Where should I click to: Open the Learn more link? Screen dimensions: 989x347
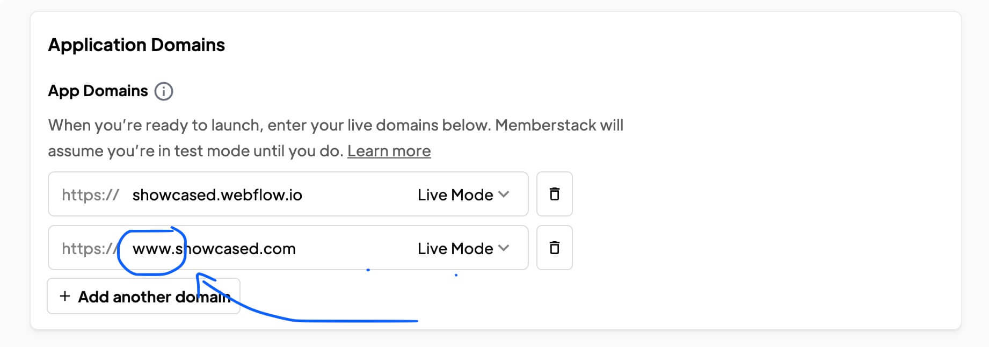(389, 151)
